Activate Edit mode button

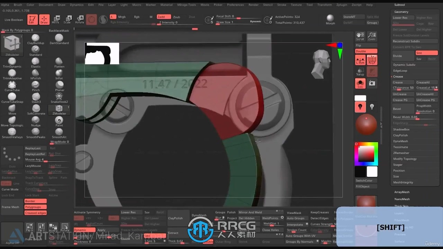33,20
